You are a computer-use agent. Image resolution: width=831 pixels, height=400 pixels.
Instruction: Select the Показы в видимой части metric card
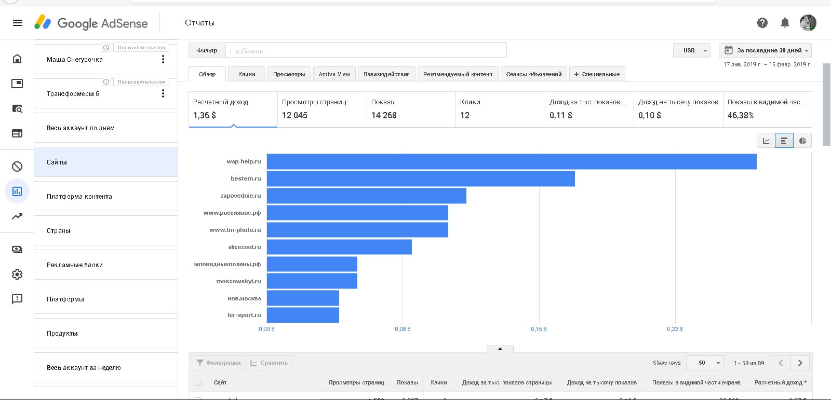coord(768,109)
